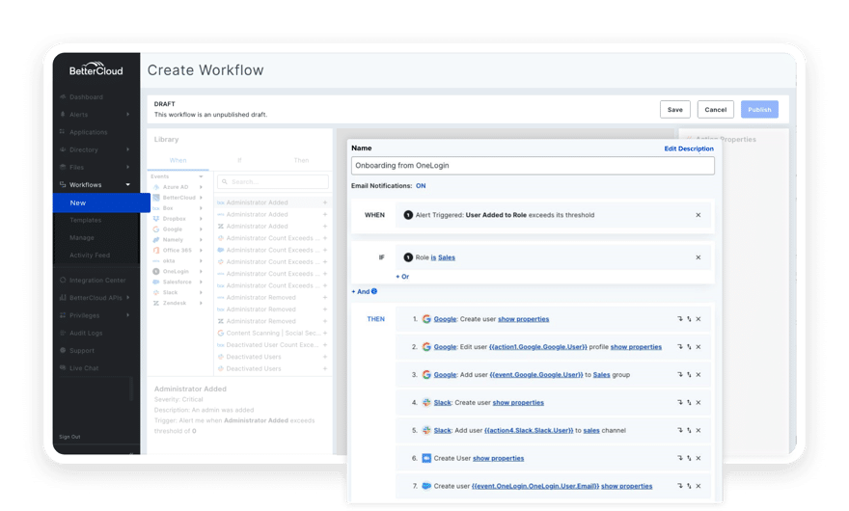Image resolution: width=849 pixels, height=511 pixels.
Task: Show properties of Slack Create user action
Action: 518,403
